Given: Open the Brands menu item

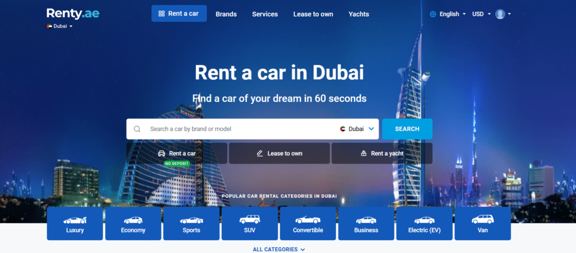Looking at the screenshot, I should pyautogui.click(x=226, y=14).
